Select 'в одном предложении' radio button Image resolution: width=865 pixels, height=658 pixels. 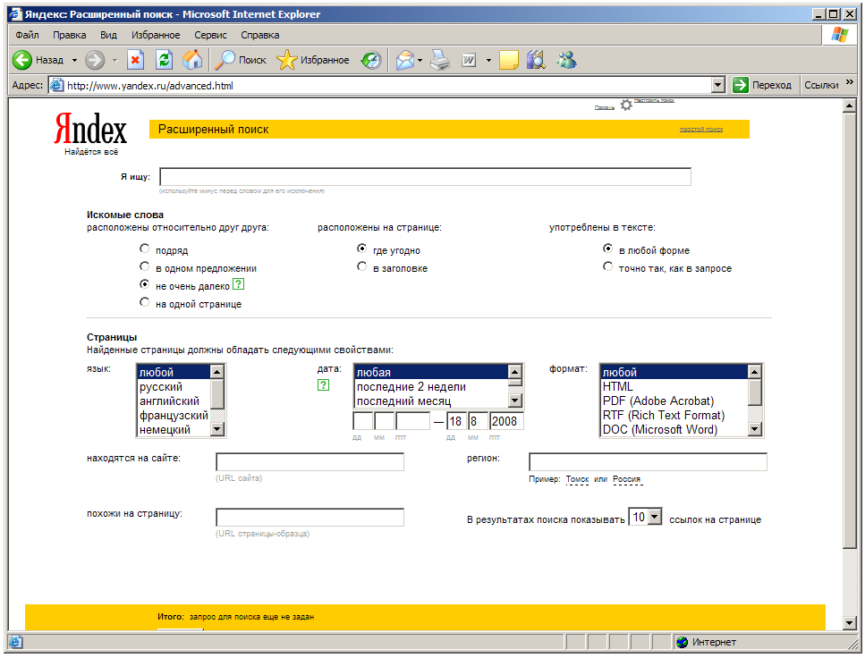(x=145, y=266)
